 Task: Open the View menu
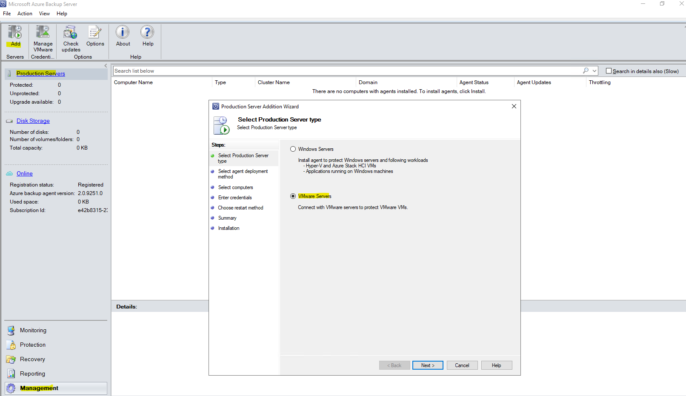click(x=44, y=14)
